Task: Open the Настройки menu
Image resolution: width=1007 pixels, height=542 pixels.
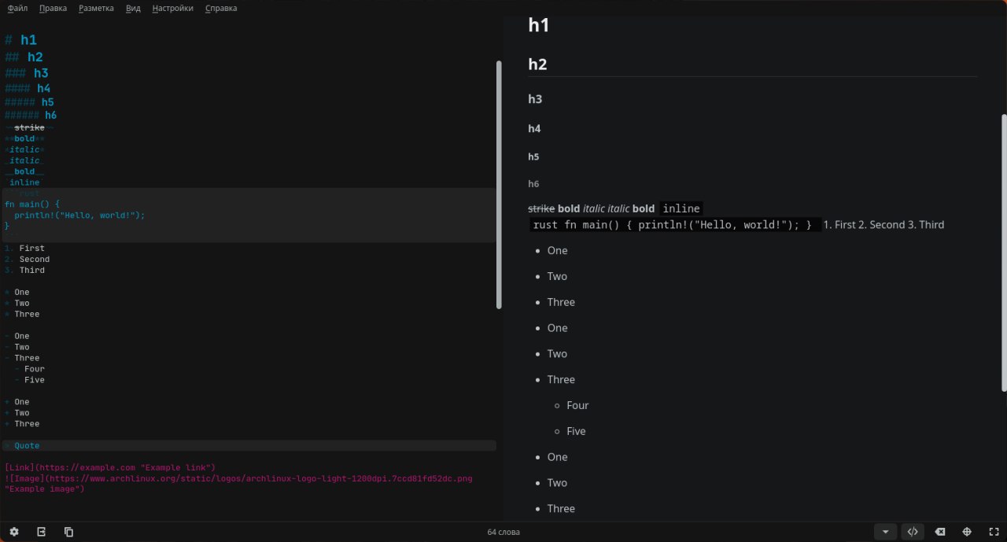Action: [x=173, y=8]
